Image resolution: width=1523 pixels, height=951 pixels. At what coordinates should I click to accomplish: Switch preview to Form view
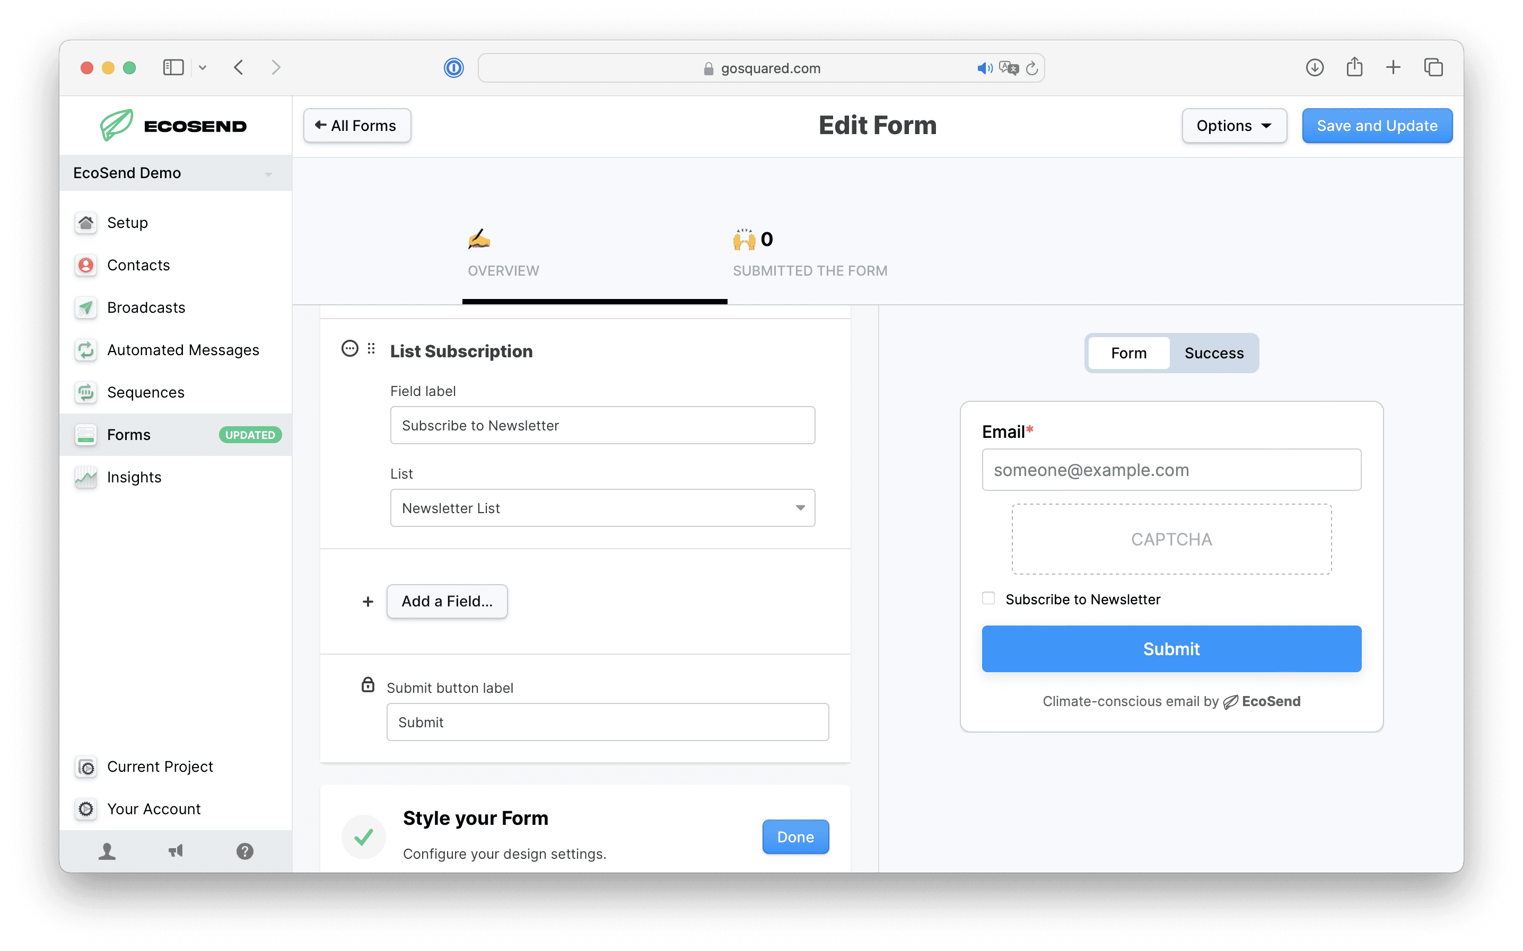(1128, 354)
